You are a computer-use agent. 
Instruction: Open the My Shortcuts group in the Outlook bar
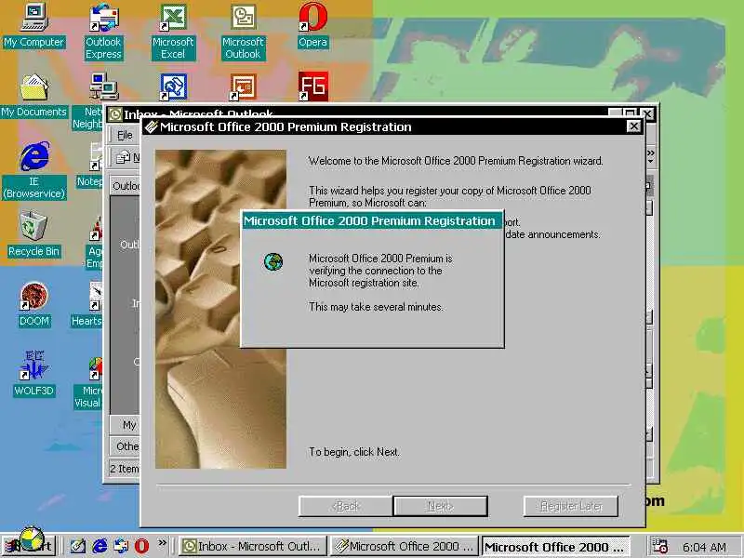click(x=125, y=425)
